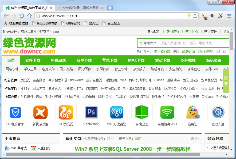The image size is (236, 159).
Task: Click the vertical scrollbar thumb
Action: [x=231, y=40]
